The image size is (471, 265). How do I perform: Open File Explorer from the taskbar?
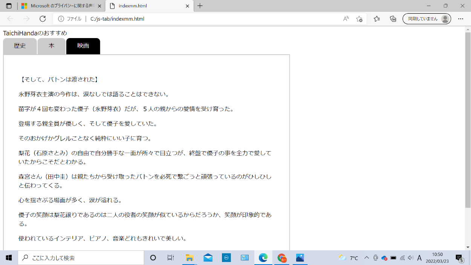[189, 258]
